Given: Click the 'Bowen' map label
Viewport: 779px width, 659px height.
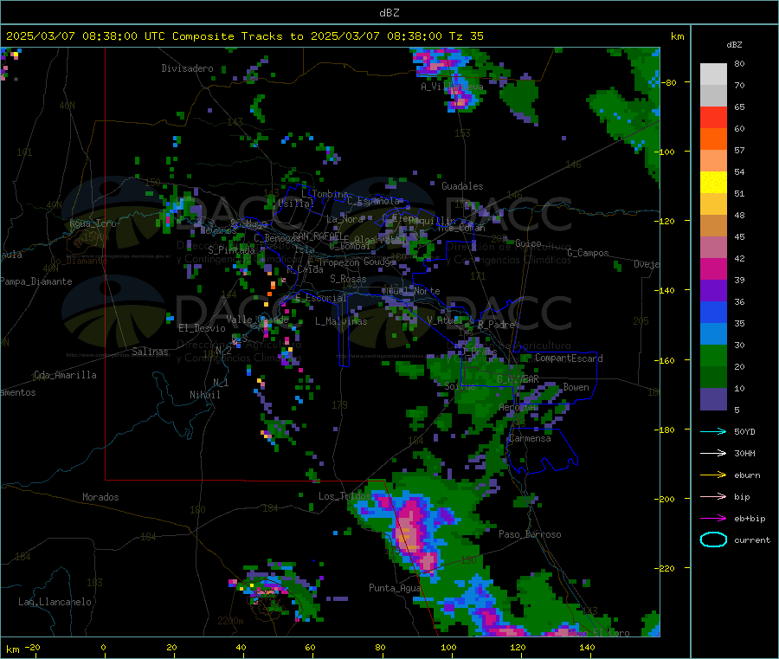Looking at the screenshot, I should point(576,387).
